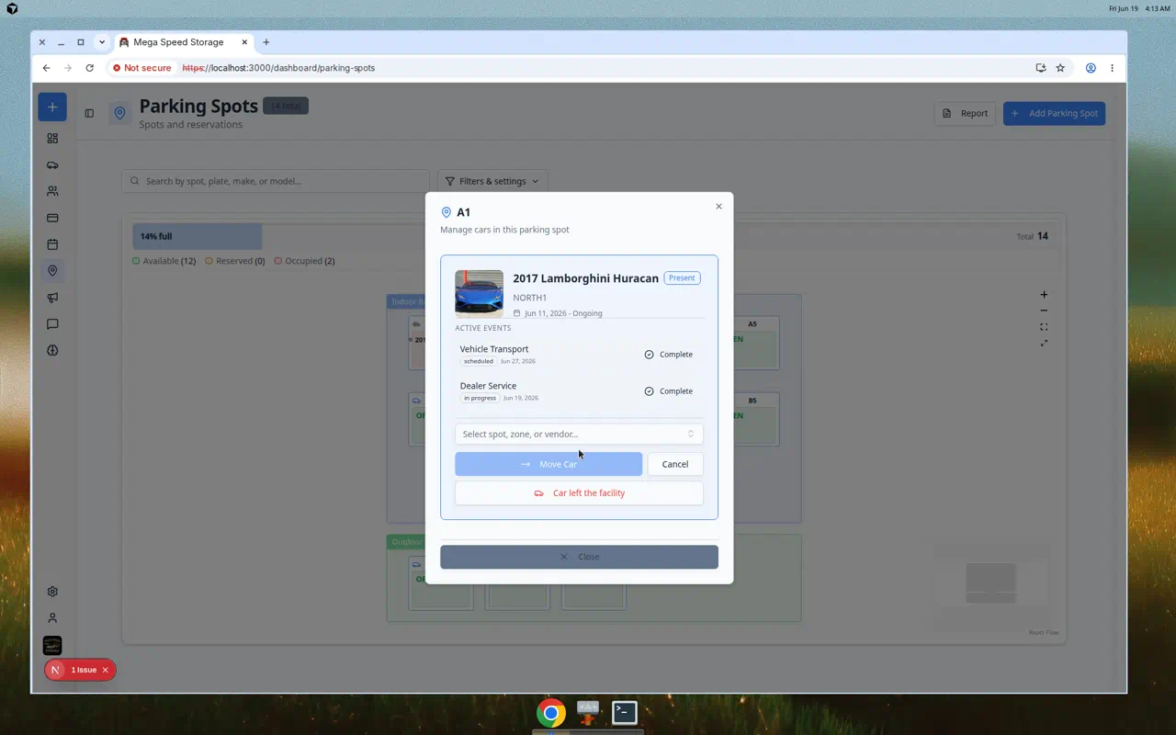Click the Jun 11, 2026 - Ongoing date
Screen dimensions: 1176x735
tap(563, 313)
